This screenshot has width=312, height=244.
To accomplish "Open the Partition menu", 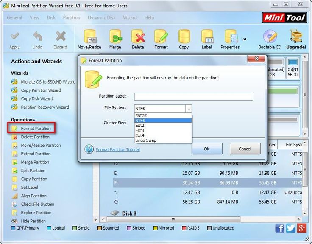I will tap(72, 18).
